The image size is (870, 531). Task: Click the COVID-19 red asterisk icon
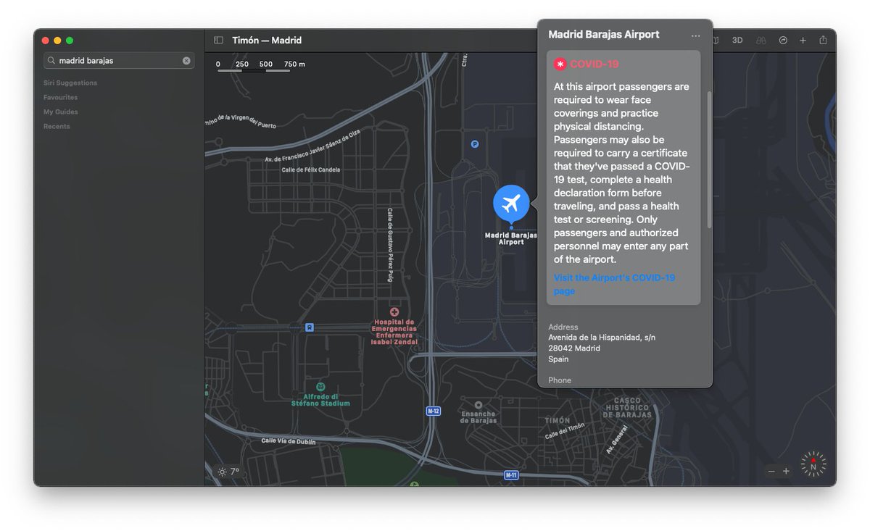[560, 64]
